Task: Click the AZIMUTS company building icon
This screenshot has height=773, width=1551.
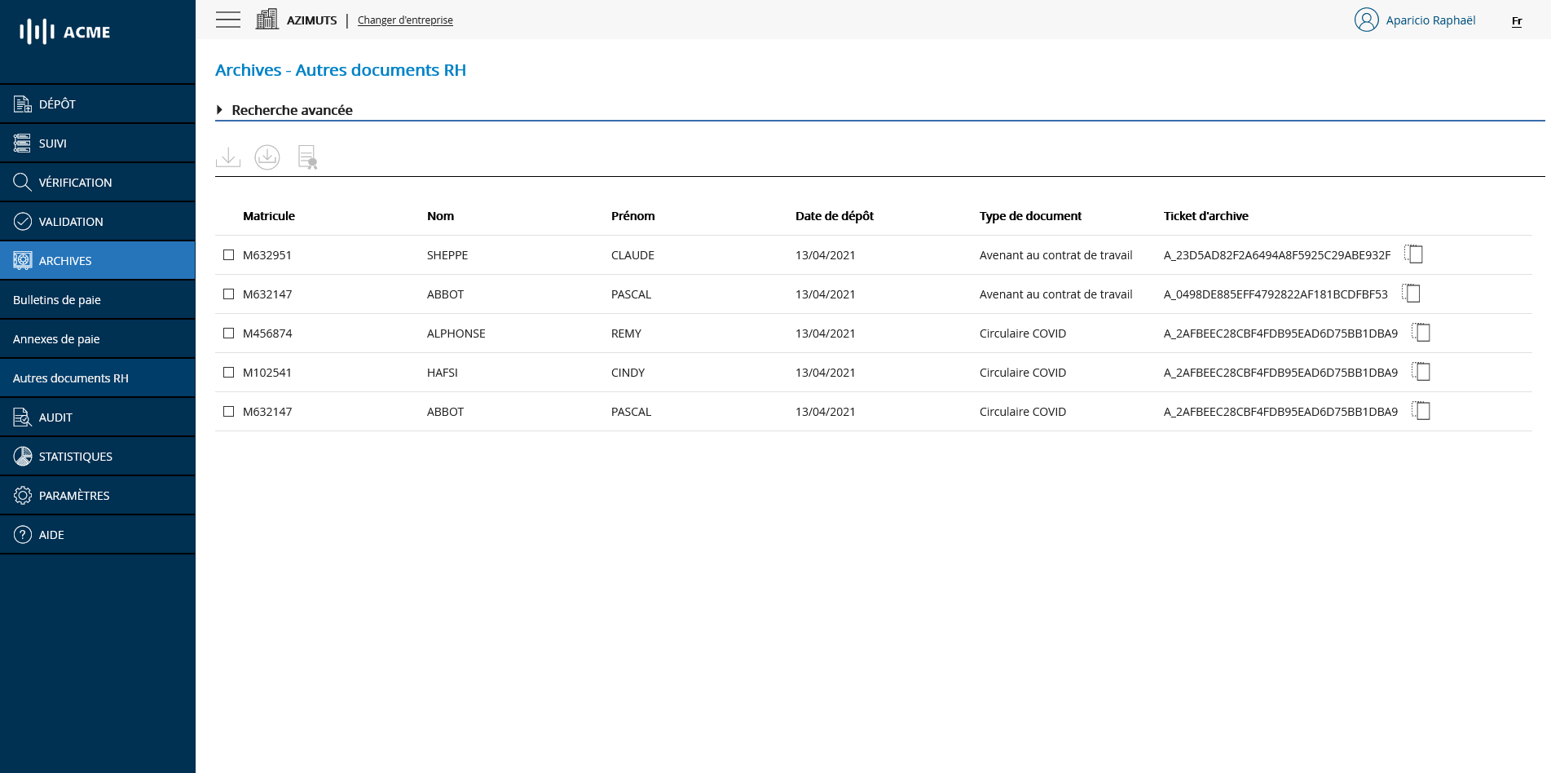Action: 267,20
